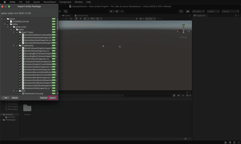
Task: Open Inspector panel options menu
Action: point(239,16)
